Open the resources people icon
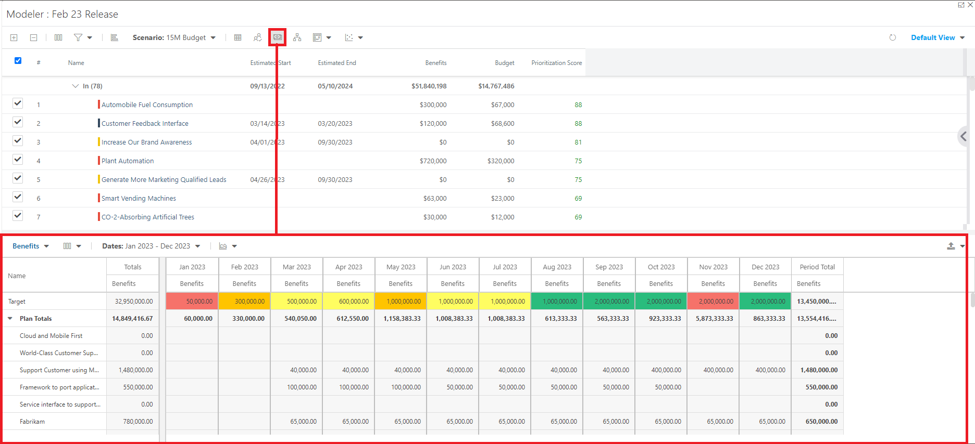The height and width of the screenshot is (444, 975). pos(257,37)
